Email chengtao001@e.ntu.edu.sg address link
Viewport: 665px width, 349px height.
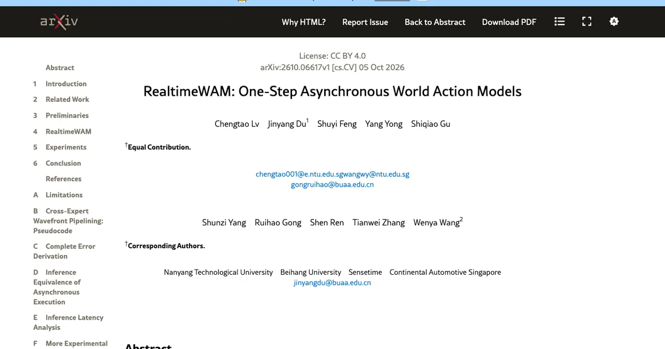click(294, 174)
